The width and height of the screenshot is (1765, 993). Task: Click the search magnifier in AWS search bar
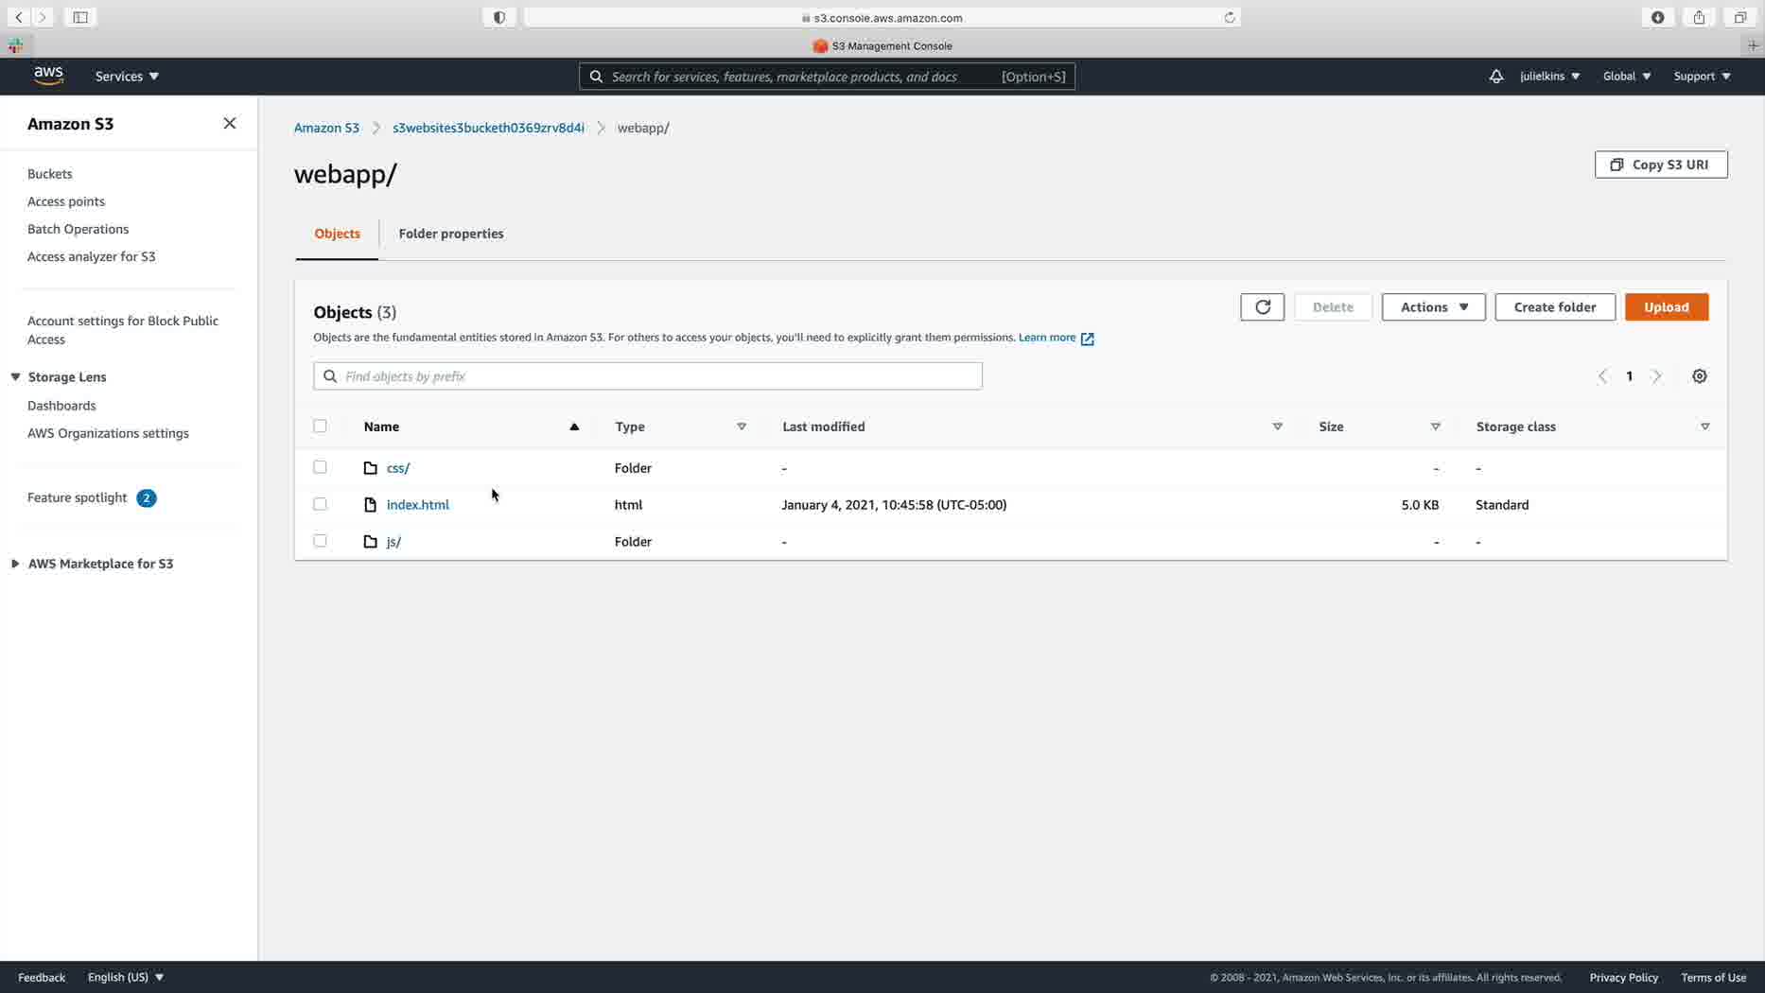point(596,77)
